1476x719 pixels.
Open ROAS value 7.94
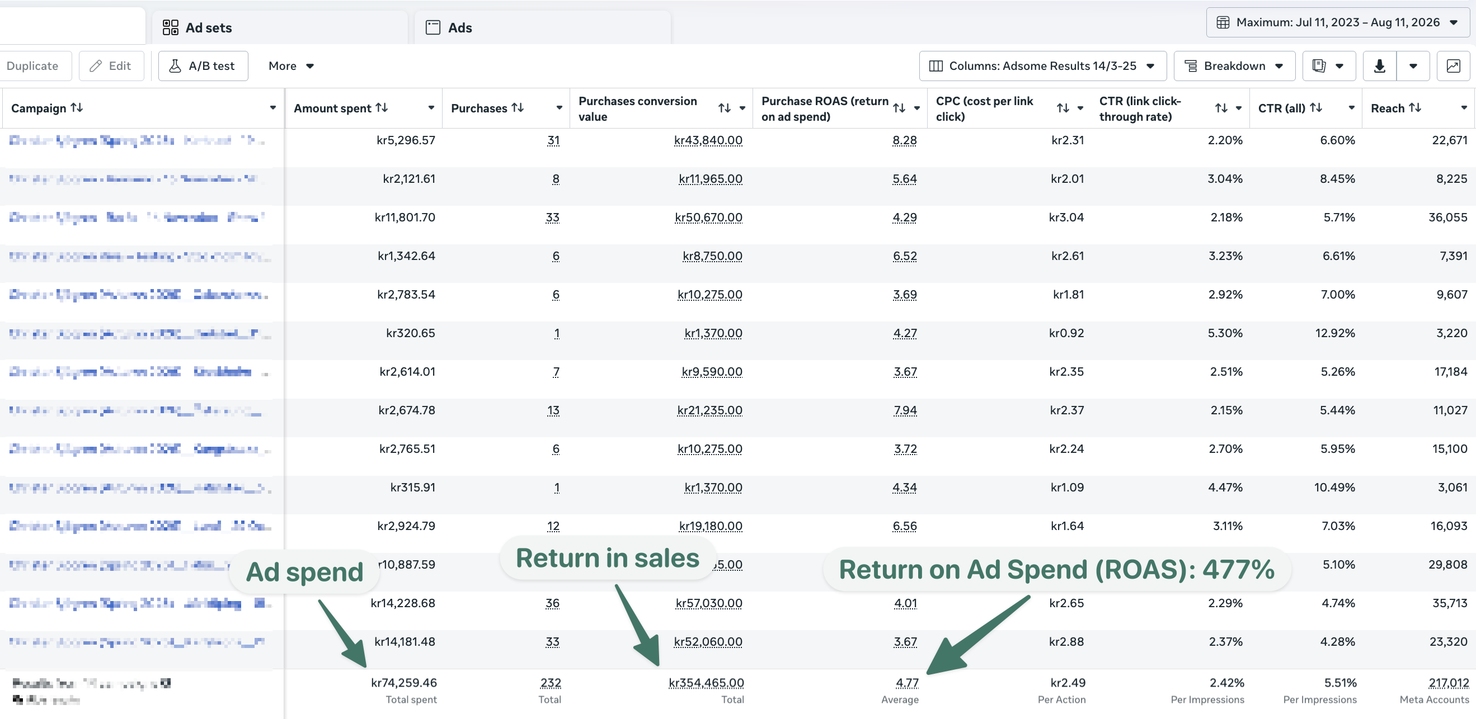coord(905,410)
